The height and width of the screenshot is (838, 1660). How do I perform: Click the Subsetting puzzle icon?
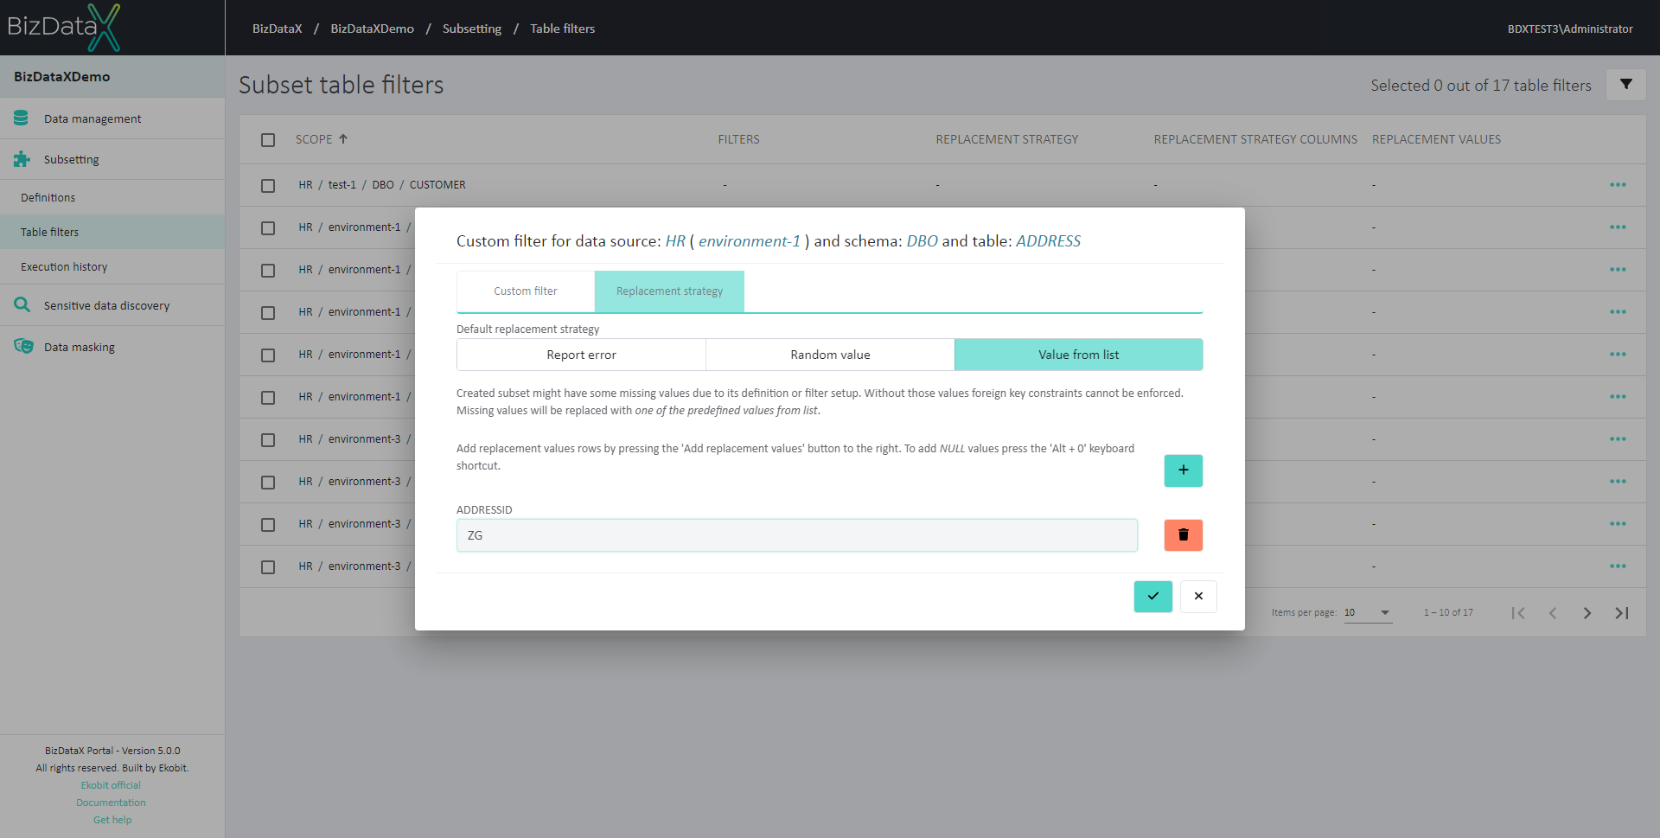point(22,159)
